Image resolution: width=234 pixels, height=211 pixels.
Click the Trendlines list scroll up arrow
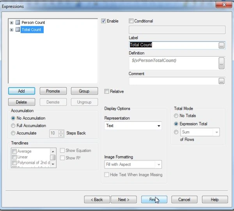53,152
